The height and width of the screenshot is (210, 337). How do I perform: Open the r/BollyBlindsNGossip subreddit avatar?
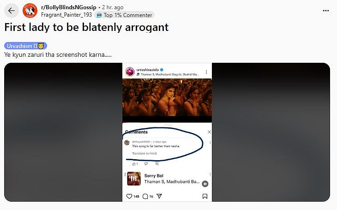tap(30, 11)
